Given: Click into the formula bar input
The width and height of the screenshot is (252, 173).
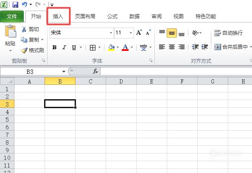Looking at the screenshot, I should click(x=176, y=72).
